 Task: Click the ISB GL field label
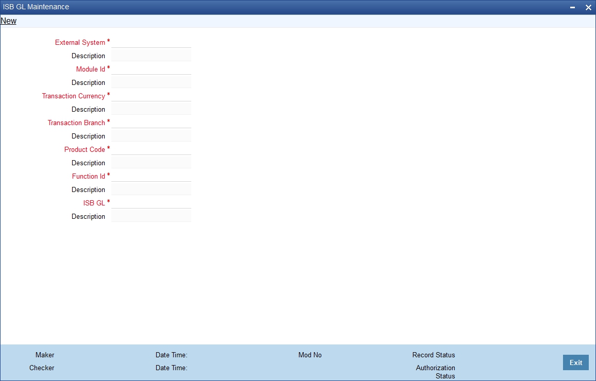click(94, 203)
